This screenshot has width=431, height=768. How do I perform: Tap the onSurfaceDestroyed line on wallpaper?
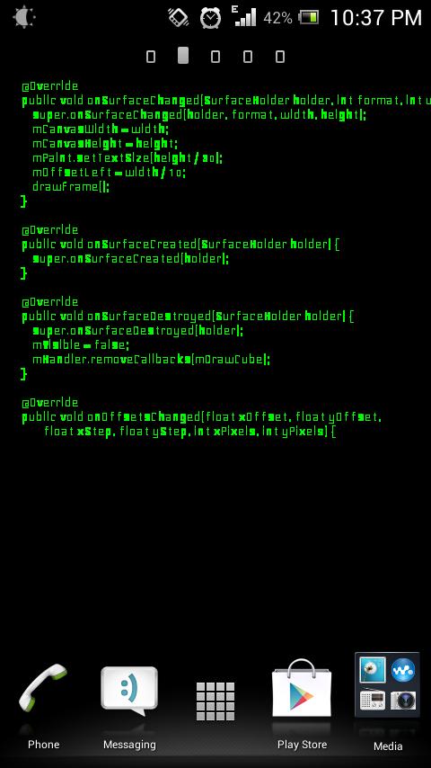coord(188,317)
